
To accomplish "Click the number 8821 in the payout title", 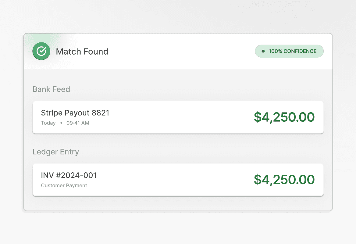I will coord(100,113).
